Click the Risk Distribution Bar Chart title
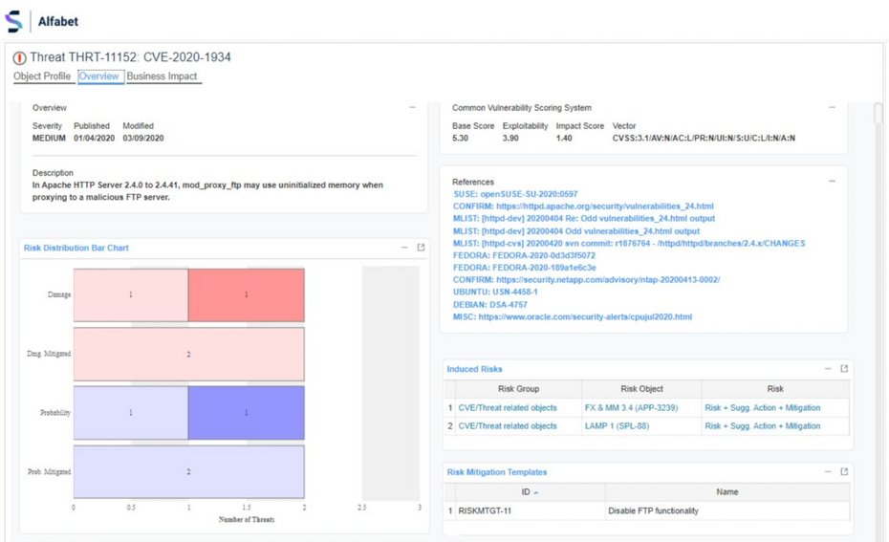Image resolution: width=889 pixels, height=542 pixels. (x=76, y=248)
